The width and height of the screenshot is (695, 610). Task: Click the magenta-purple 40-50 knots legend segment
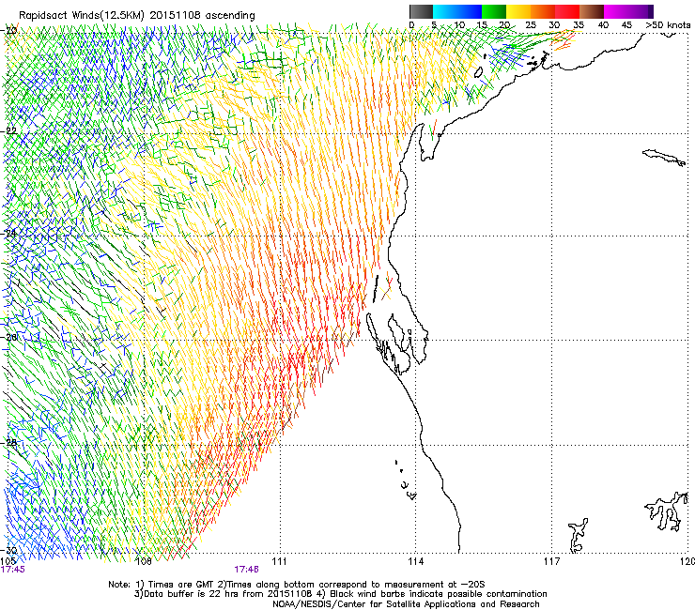[628, 11]
